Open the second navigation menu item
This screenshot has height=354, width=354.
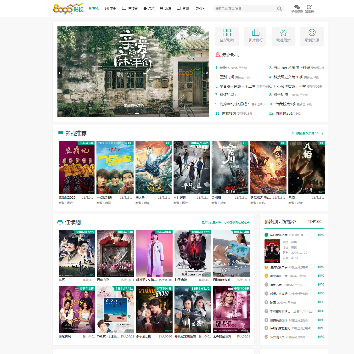point(110,9)
